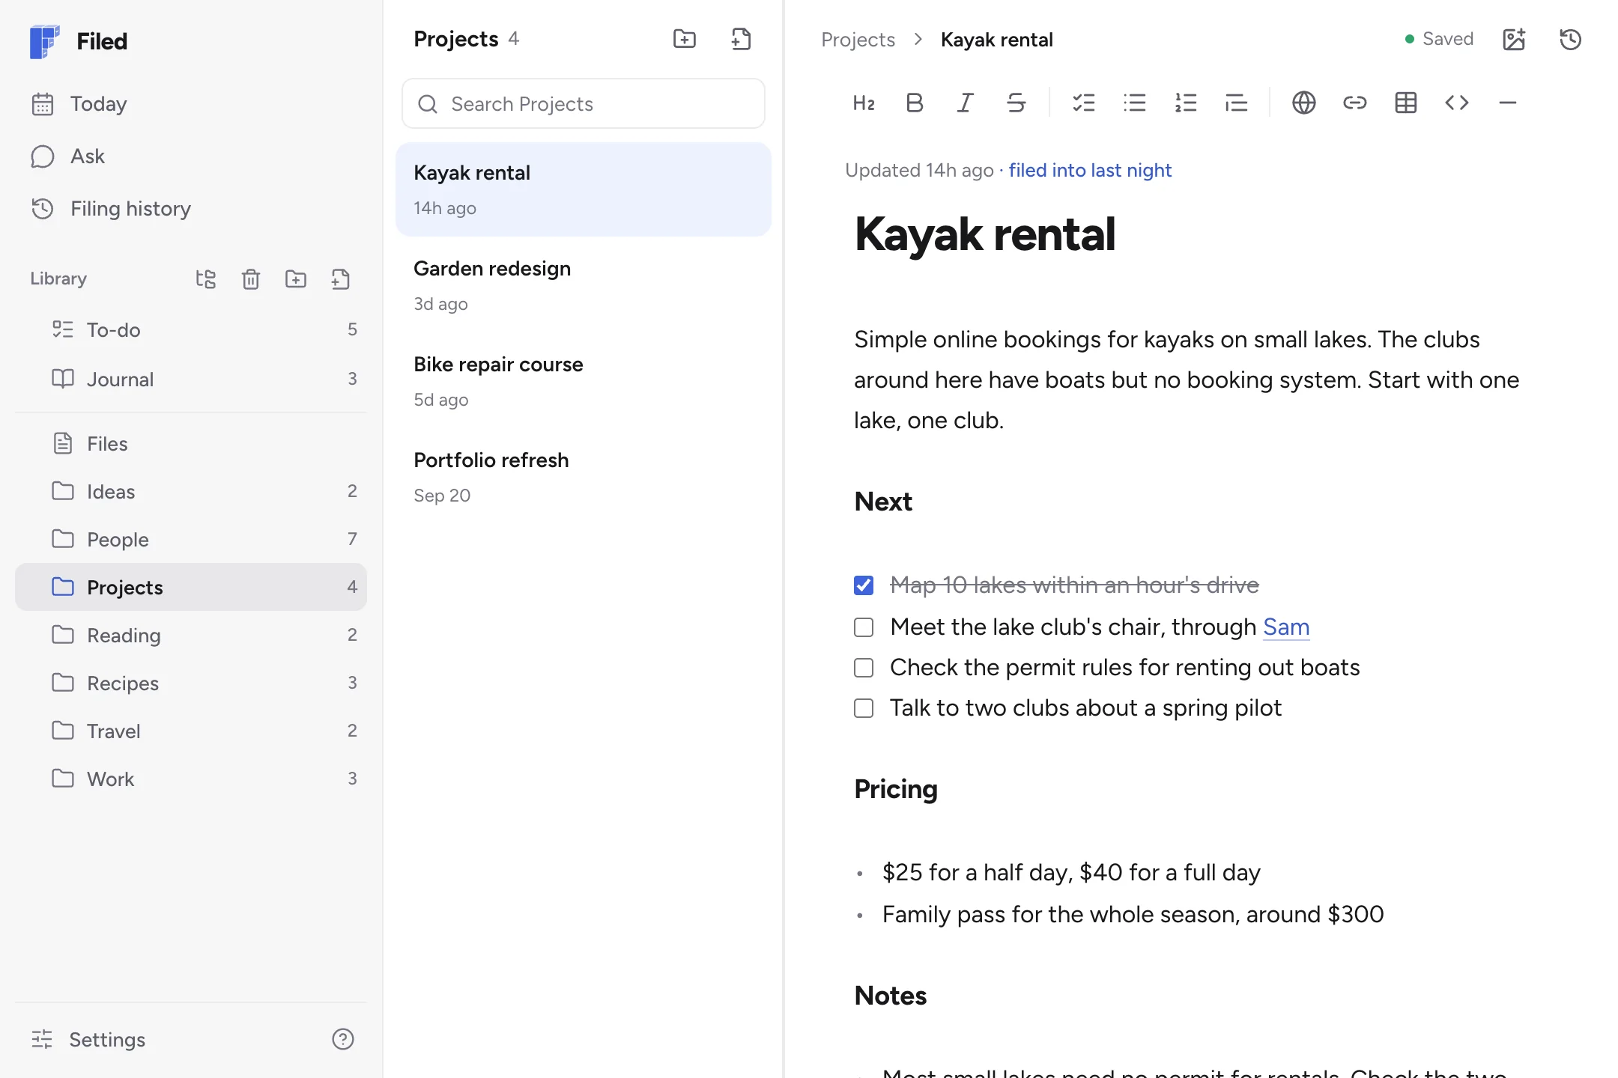Toggle bold formatting
1618x1078 pixels.
pyautogui.click(x=915, y=103)
